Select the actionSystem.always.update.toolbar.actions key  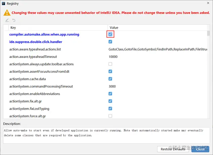(x=41, y=64)
